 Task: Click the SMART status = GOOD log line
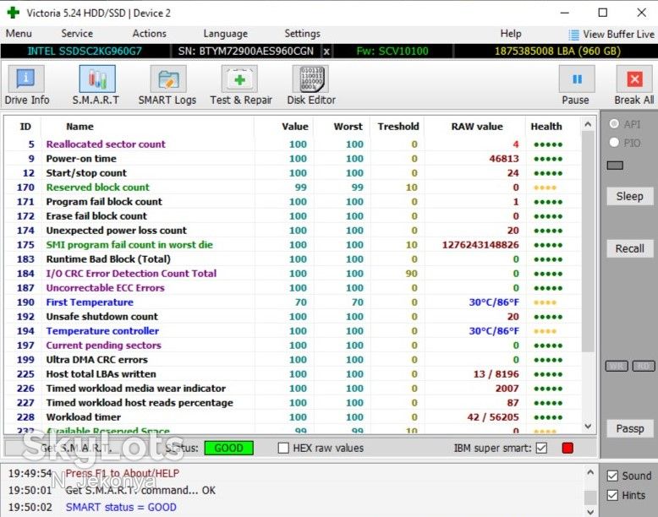(x=121, y=508)
